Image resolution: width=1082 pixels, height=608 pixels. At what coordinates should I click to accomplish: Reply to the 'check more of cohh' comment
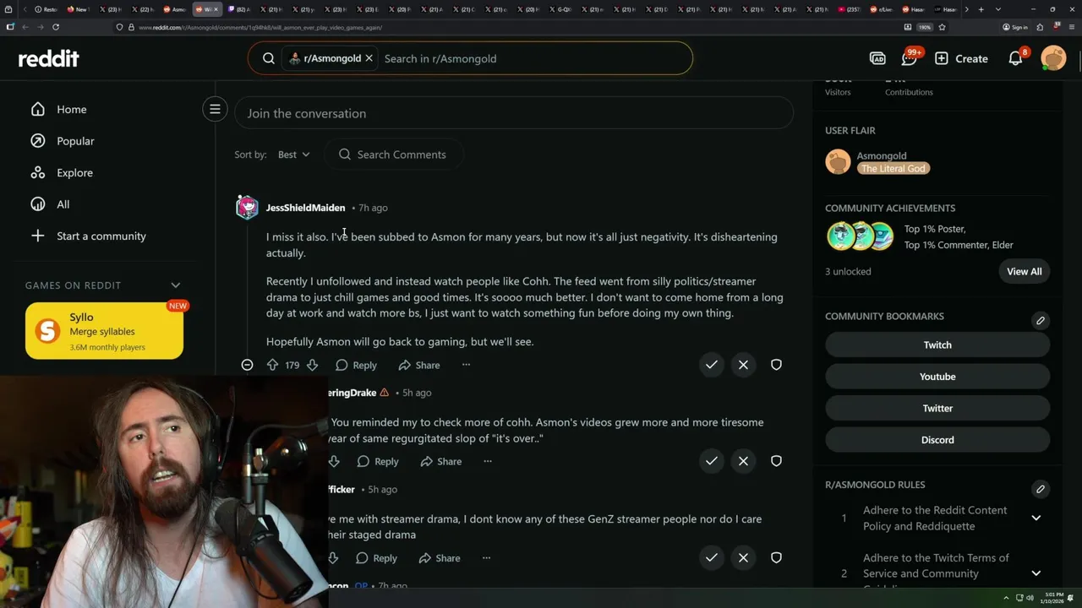pos(378,461)
